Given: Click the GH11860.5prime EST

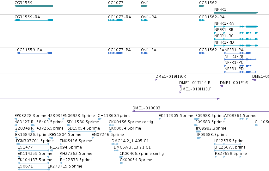Looking at the screenshot, I should (100, 119).
